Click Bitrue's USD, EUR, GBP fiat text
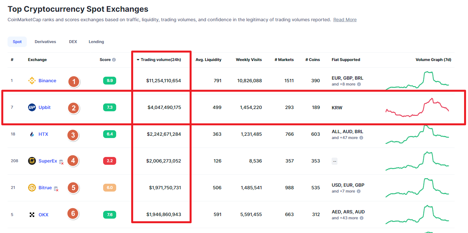 tap(348, 185)
